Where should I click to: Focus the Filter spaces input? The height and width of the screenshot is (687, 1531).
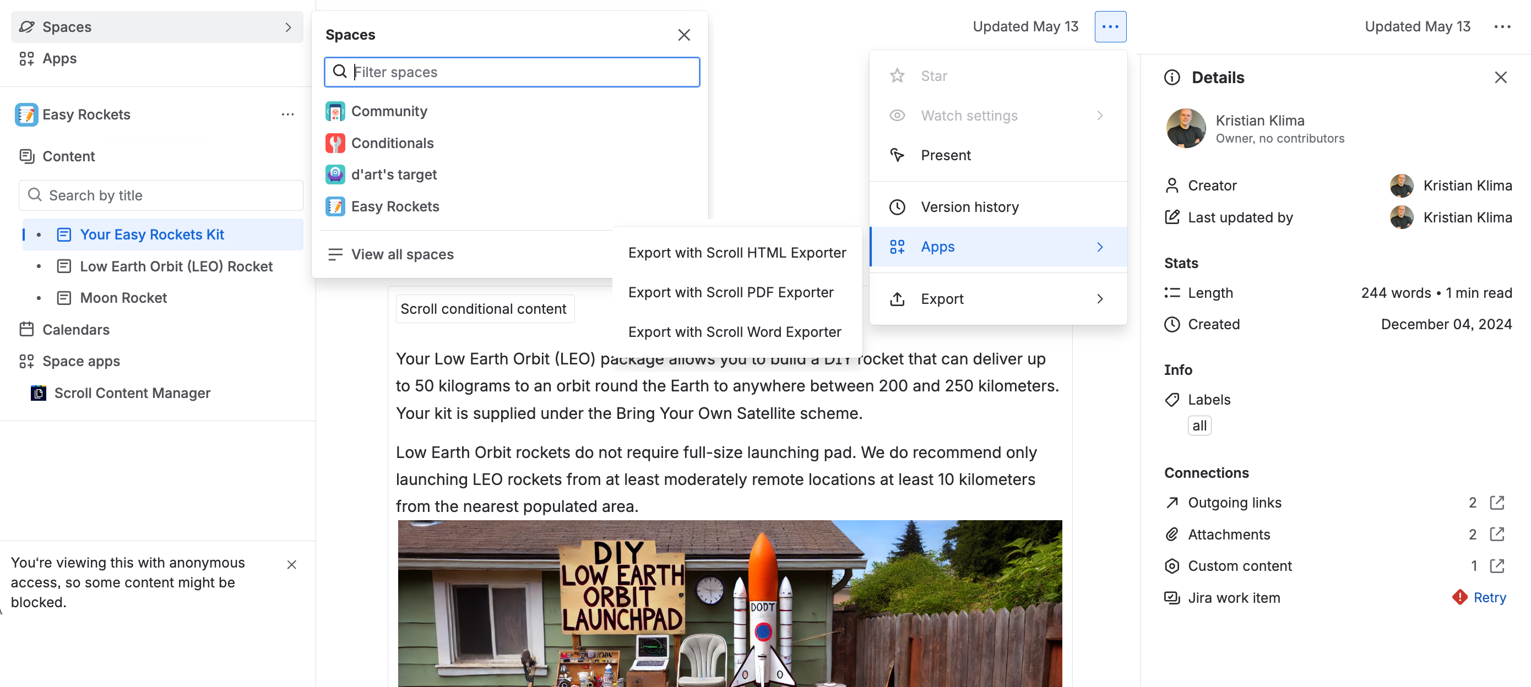click(512, 72)
